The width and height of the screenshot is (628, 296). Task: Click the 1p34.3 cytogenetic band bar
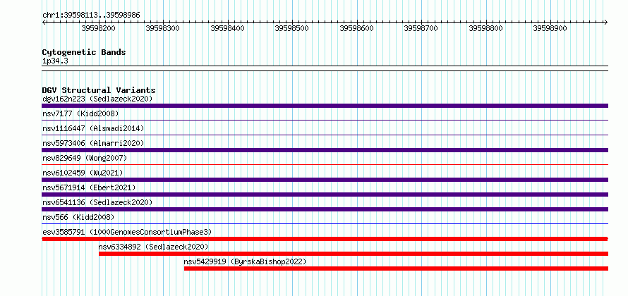325,68
